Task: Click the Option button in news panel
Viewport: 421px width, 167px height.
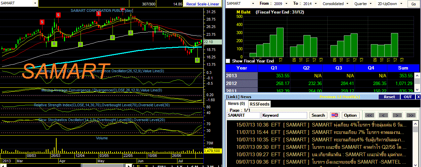Action: pyautogui.click(x=350, y=115)
